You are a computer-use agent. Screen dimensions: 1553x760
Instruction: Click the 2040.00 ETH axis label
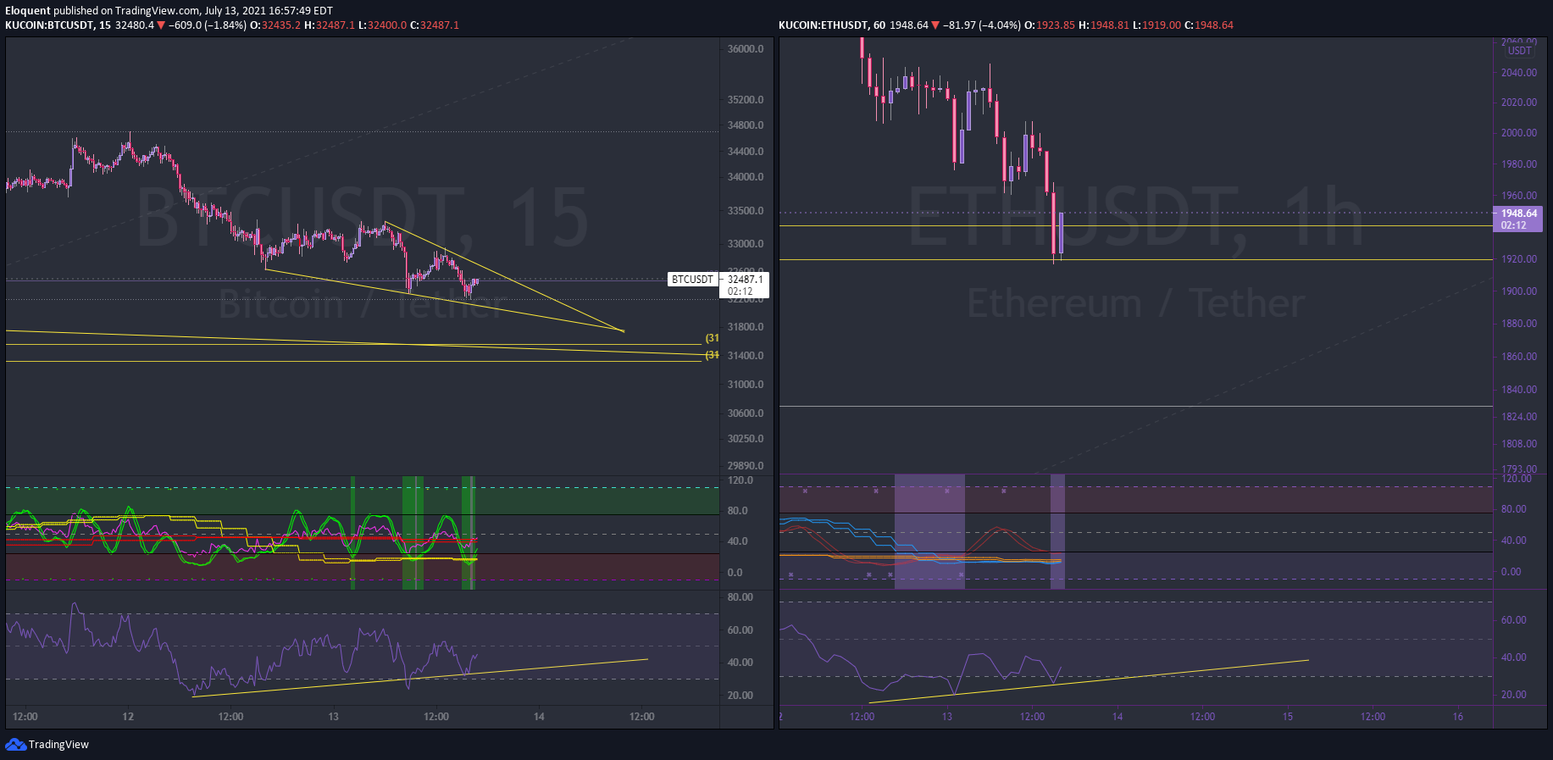click(x=1519, y=73)
